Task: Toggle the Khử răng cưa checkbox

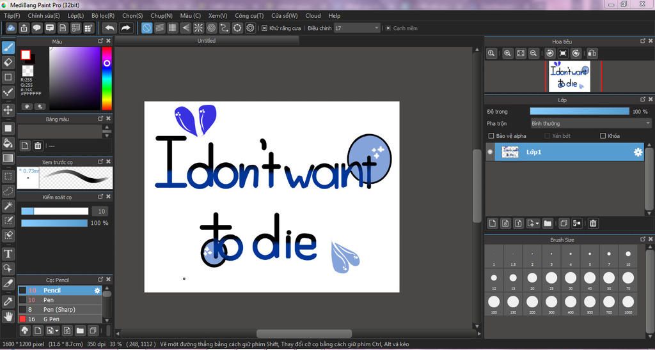Action: click(264, 28)
